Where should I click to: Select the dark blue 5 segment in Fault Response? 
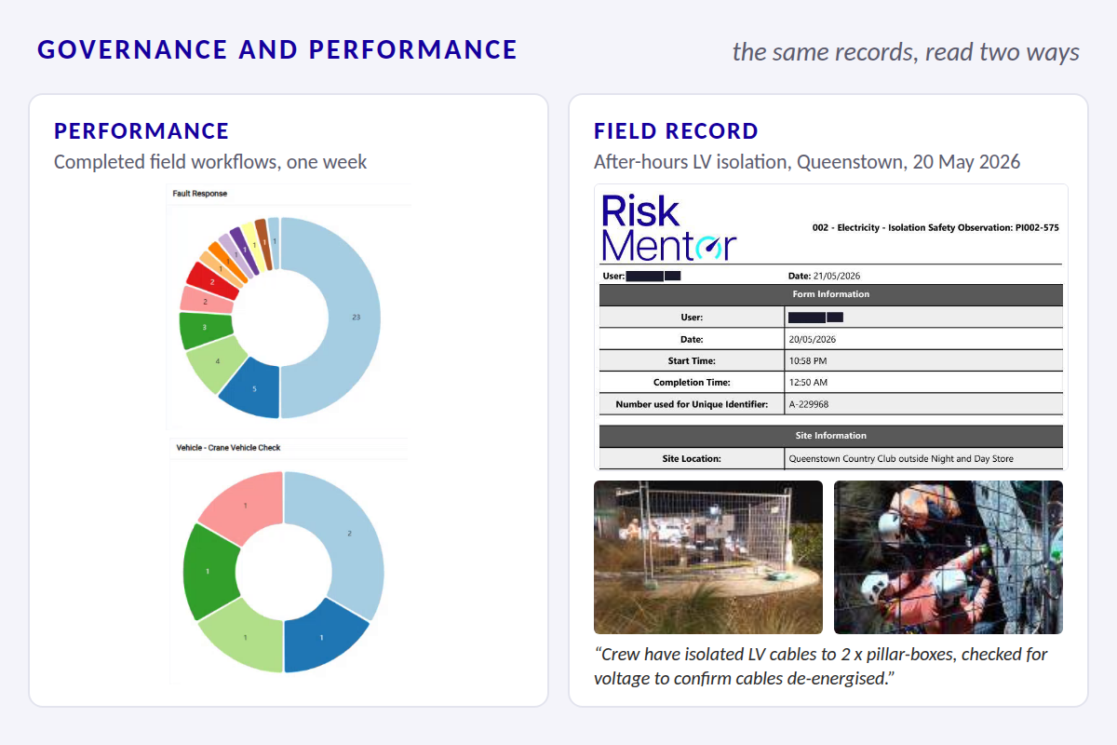pos(253,388)
